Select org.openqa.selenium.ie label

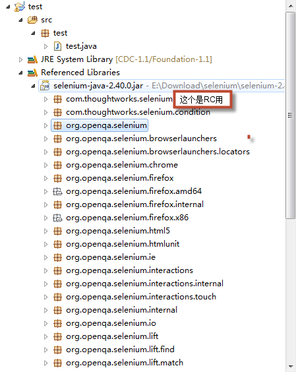[111, 257]
